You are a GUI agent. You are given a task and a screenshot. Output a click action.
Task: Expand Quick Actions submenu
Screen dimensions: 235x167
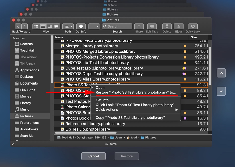[135, 110]
